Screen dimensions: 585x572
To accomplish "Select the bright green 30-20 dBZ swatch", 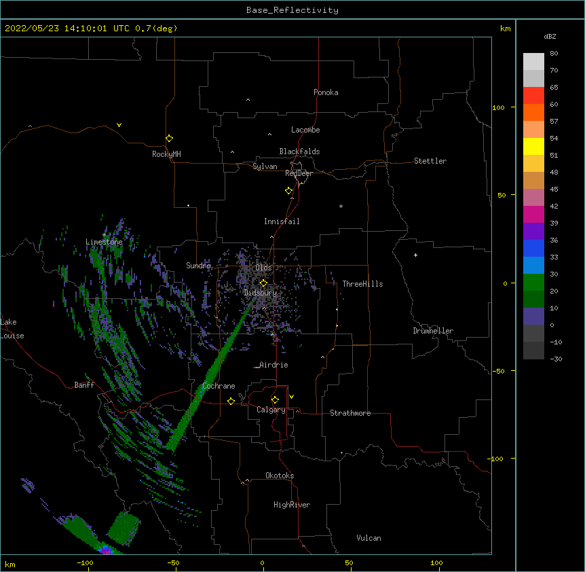I will [533, 283].
